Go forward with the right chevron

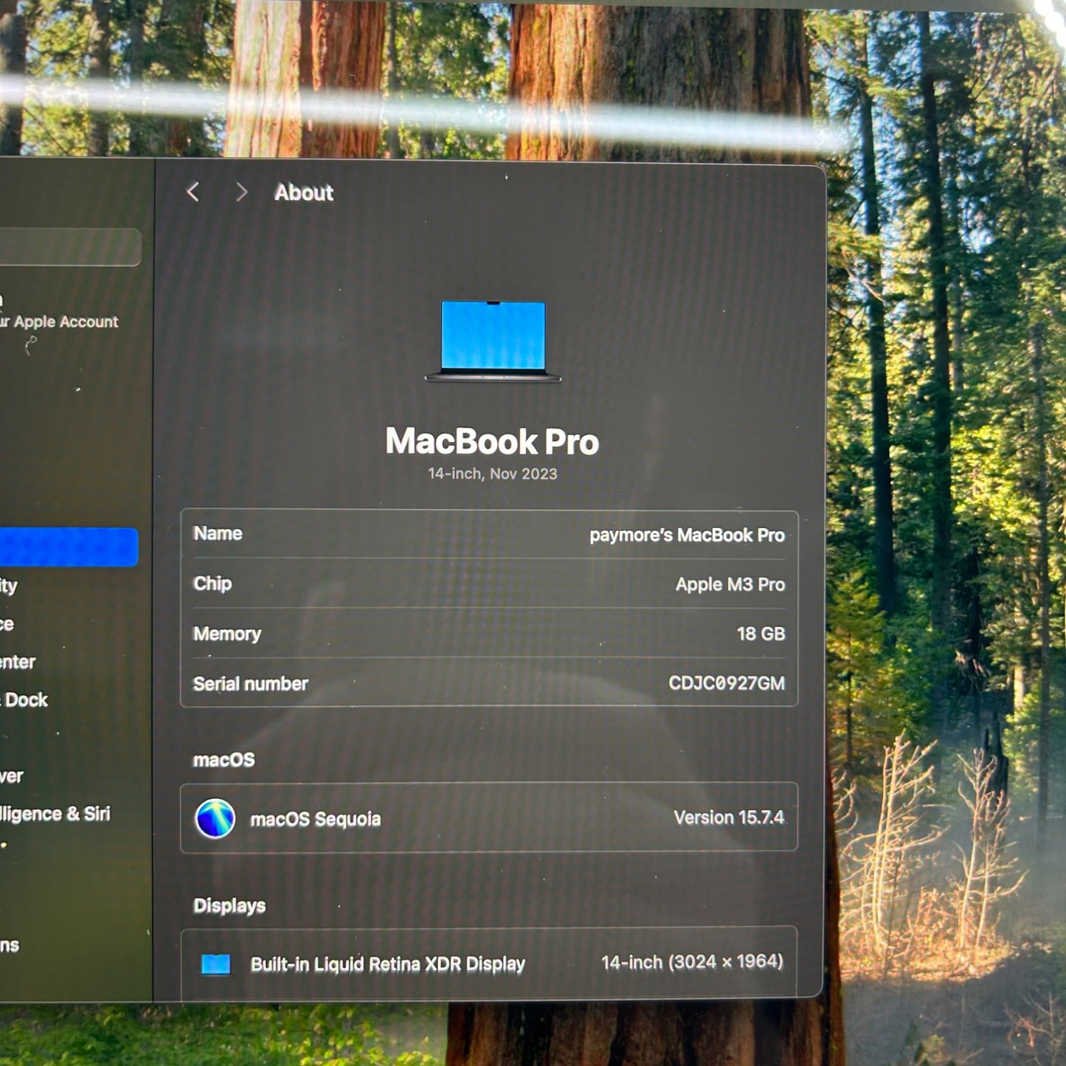[x=241, y=193]
